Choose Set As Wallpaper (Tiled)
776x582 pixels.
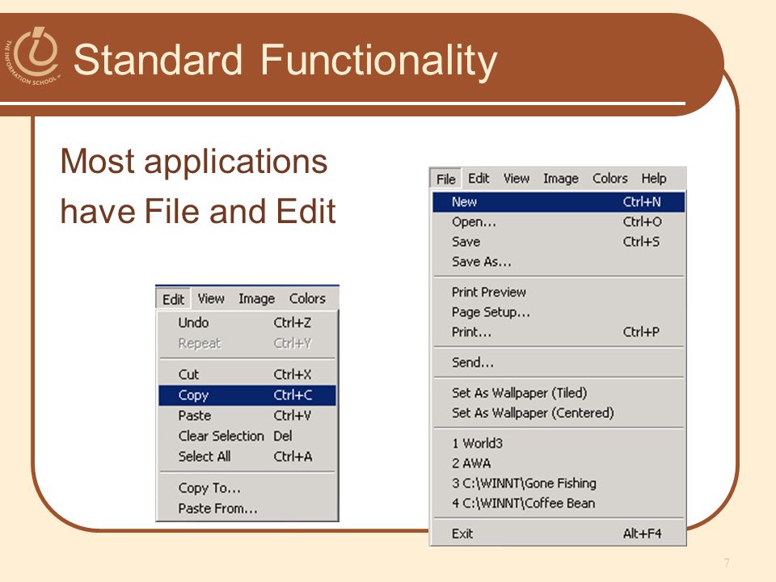coord(559,393)
